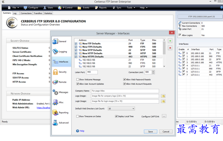This screenshot has width=223, height=141.
Task: Delete interface with red X icon
Action: [x=170, y=48]
